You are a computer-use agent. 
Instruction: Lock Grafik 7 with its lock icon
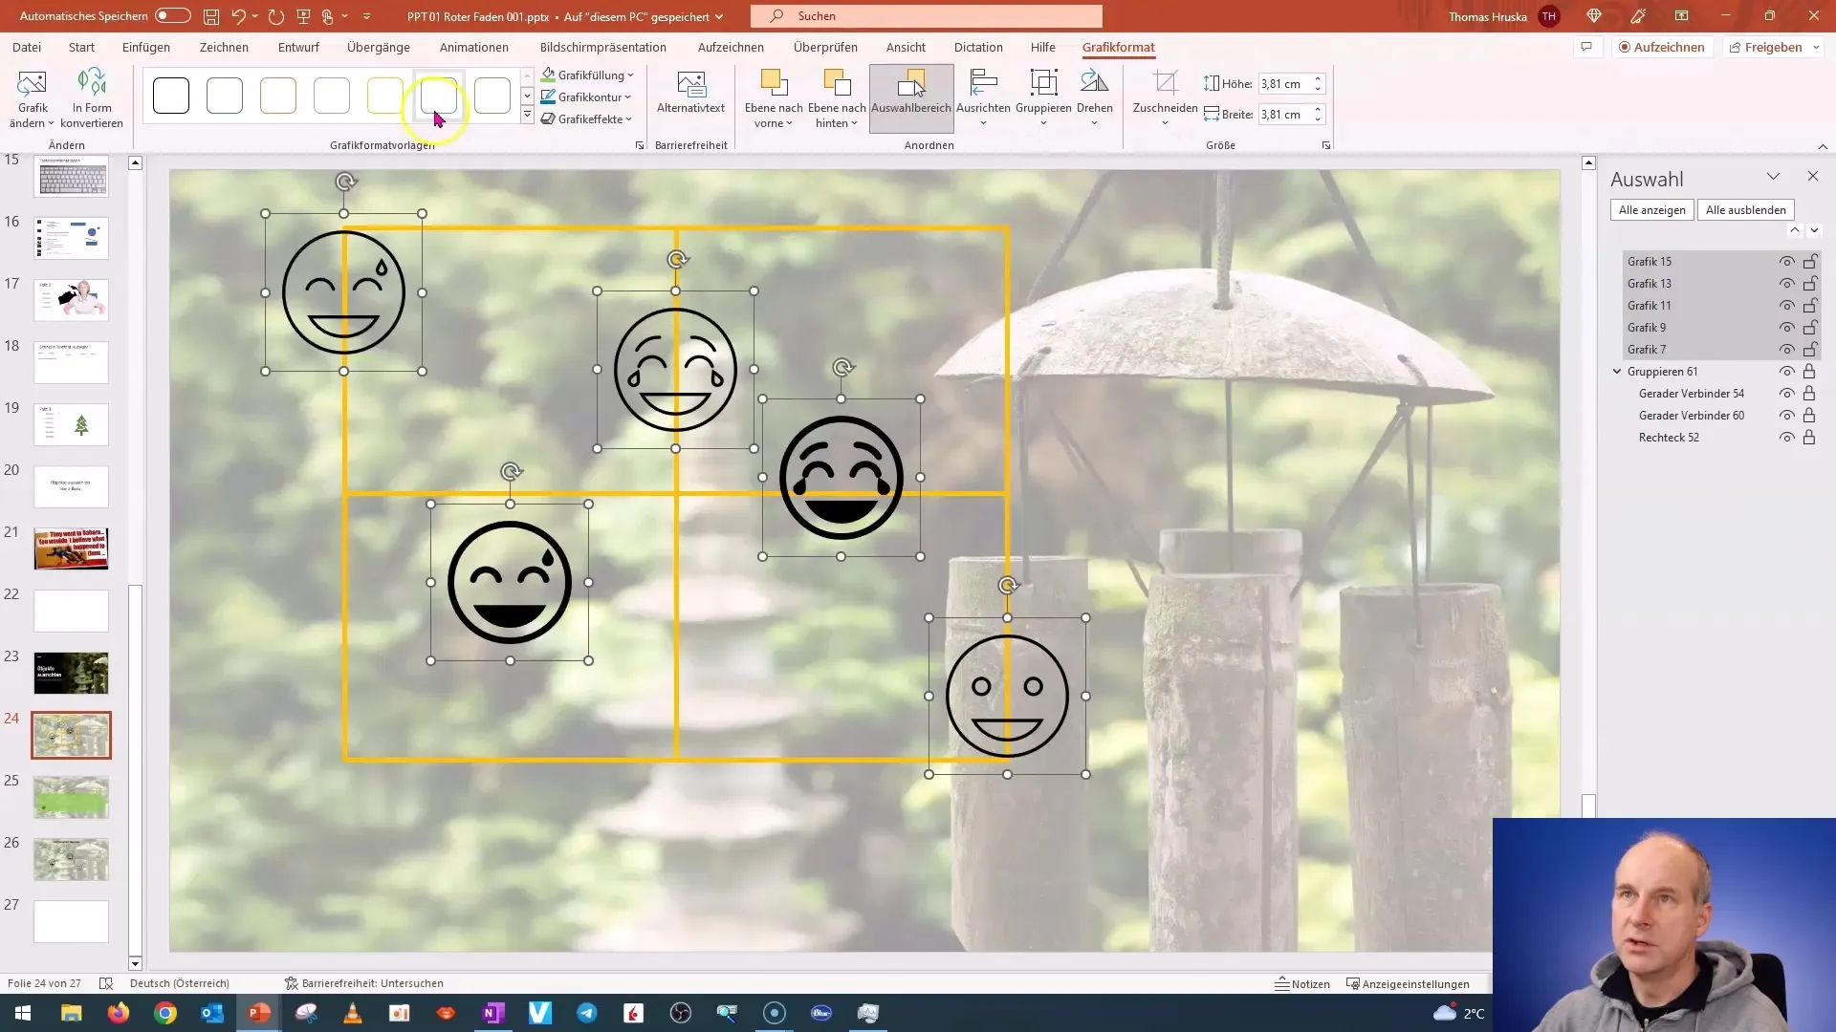1810,350
